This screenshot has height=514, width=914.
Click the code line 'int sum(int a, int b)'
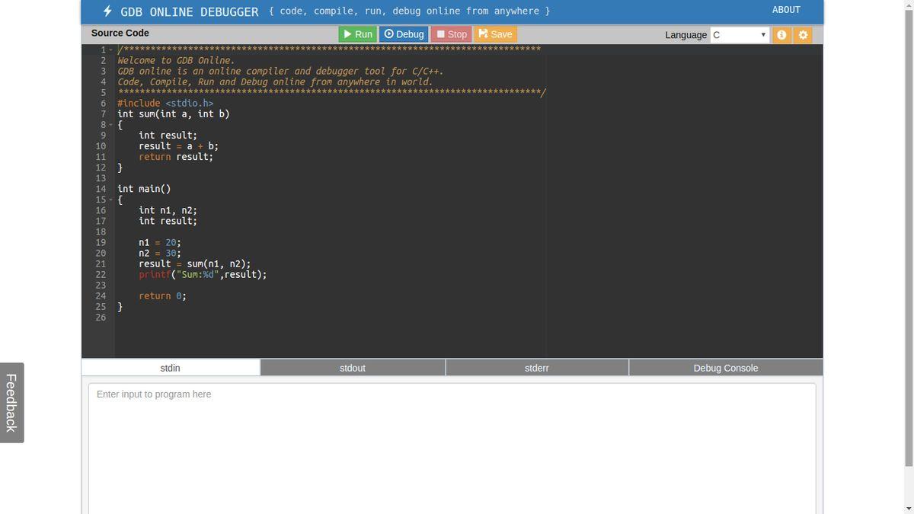[174, 114]
